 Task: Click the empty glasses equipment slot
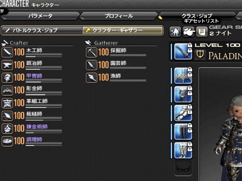click(183, 168)
